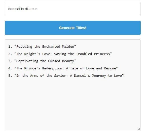
Task: Click the word 'Enchanted' in title 1
Action: [x=51, y=47]
